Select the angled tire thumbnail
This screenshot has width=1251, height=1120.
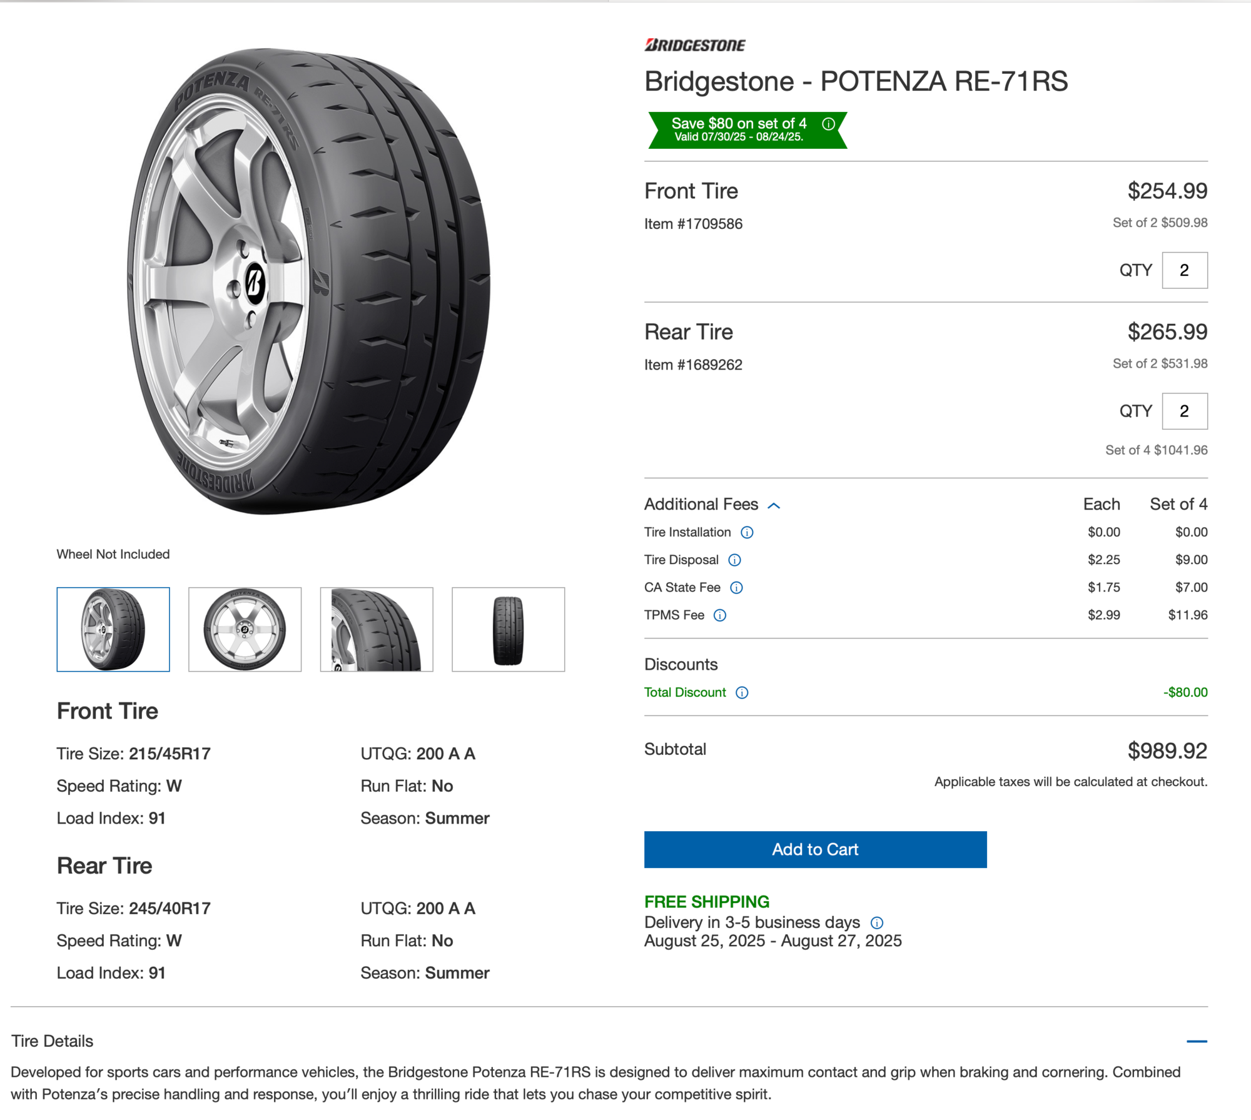(113, 629)
